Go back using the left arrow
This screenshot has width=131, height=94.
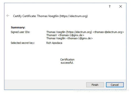[8, 16]
